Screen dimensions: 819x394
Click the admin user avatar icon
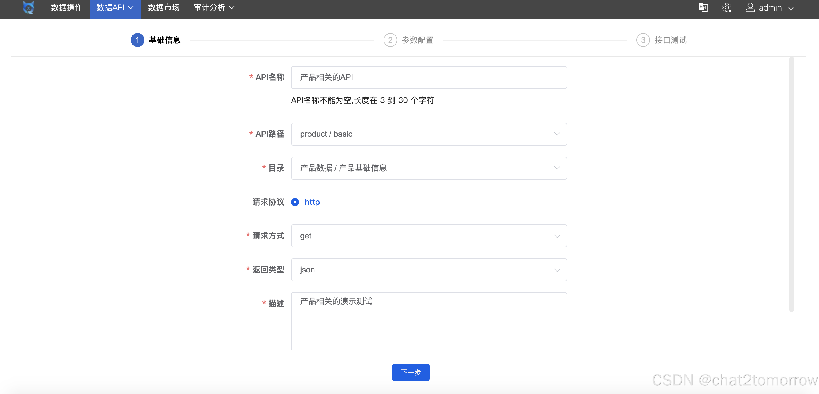750,8
